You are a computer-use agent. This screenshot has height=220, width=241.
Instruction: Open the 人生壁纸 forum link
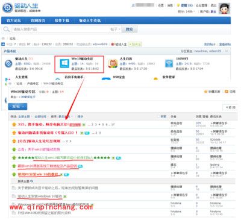pyautogui.click(x=21, y=77)
